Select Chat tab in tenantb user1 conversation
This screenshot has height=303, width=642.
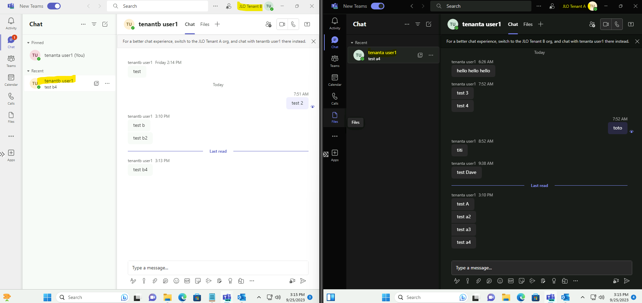190,24
